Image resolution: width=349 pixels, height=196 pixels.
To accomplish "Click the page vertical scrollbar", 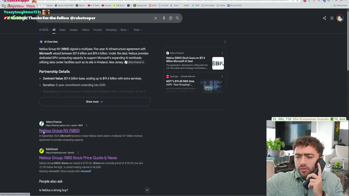I will [347, 41].
